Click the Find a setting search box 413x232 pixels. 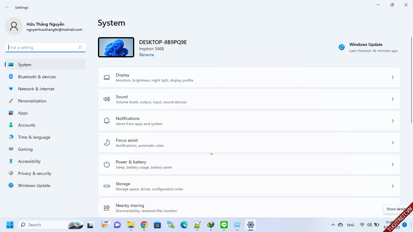coord(42,47)
